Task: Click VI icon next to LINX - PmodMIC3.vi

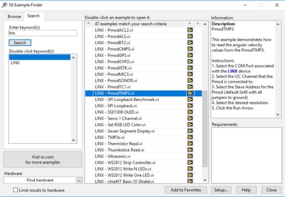Action: click(x=190, y=74)
